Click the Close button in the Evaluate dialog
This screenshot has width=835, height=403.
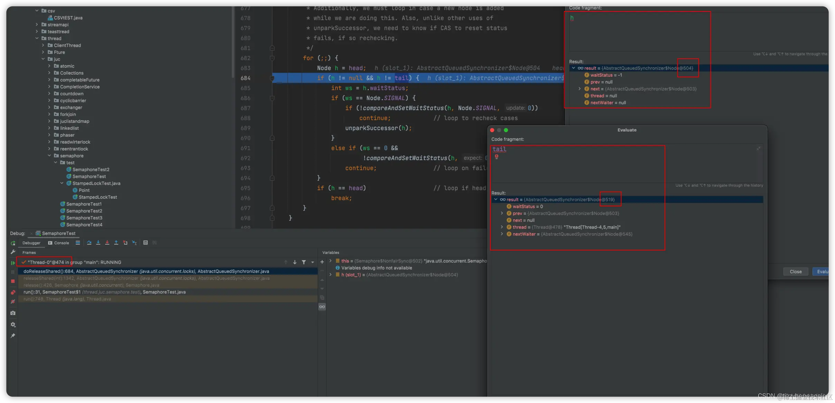pos(795,272)
